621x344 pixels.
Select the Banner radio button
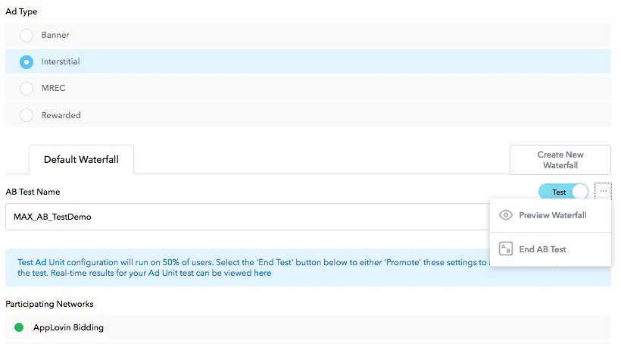coord(27,35)
